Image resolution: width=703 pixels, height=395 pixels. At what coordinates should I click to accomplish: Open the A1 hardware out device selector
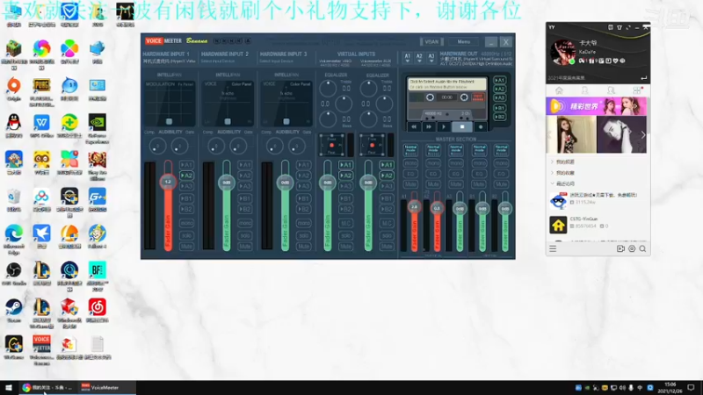(x=408, y=57)
